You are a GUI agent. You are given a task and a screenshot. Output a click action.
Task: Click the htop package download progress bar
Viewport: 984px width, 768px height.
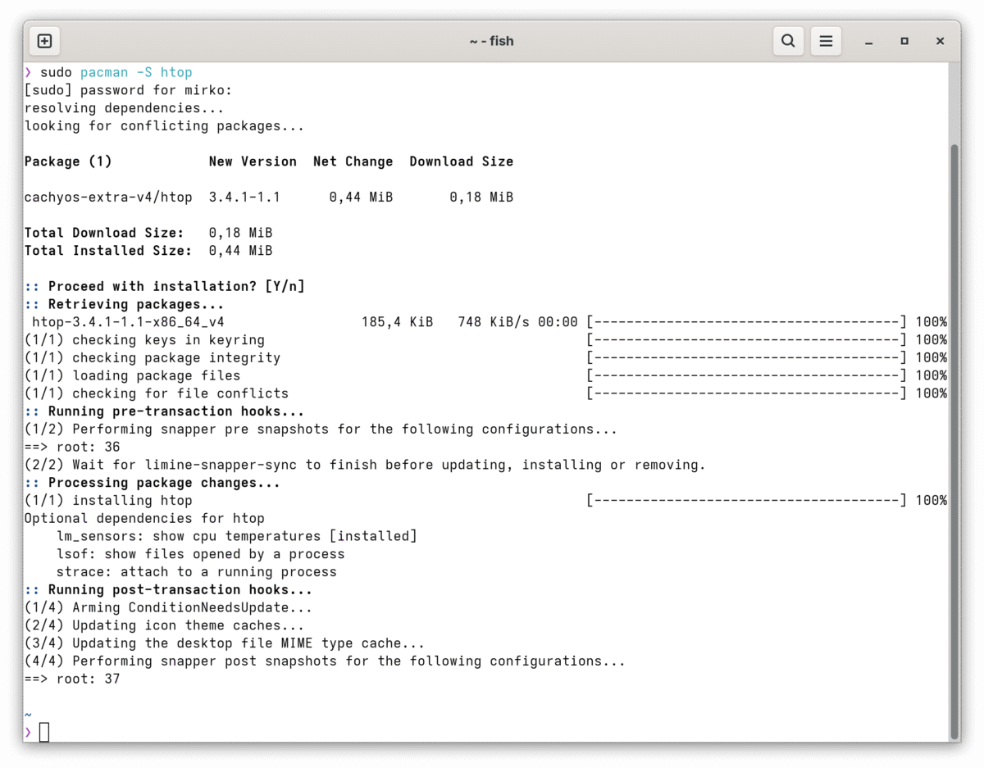tap(746, 322)
